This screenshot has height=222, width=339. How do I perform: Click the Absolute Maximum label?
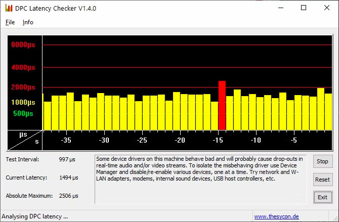point(29,196)
